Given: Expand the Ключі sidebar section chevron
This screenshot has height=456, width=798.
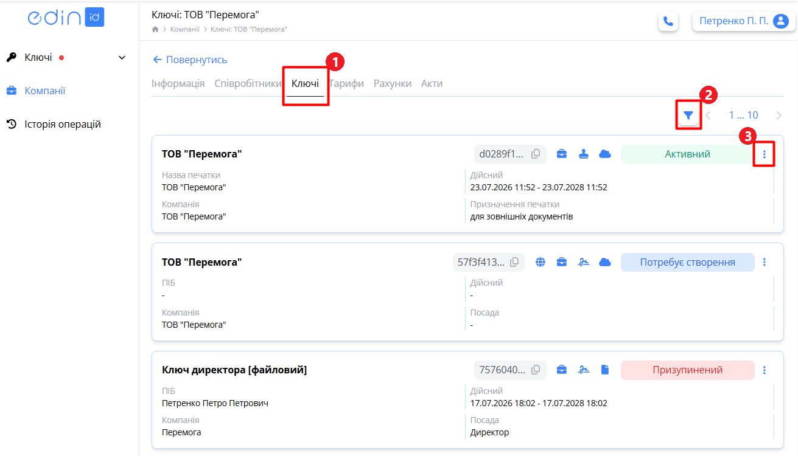Looking at the screenshot, I should point(122,58).
